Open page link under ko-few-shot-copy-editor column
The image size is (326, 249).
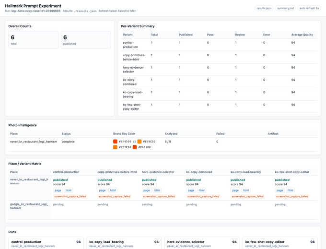279,190
